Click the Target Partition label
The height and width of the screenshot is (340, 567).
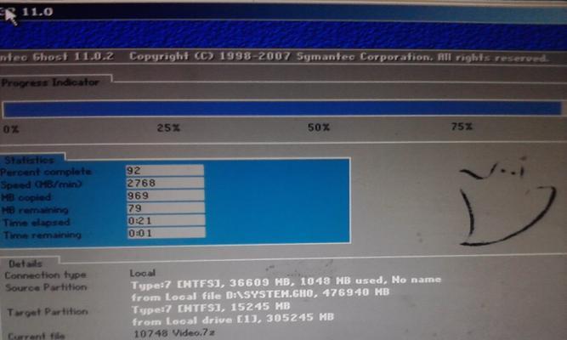48,312
